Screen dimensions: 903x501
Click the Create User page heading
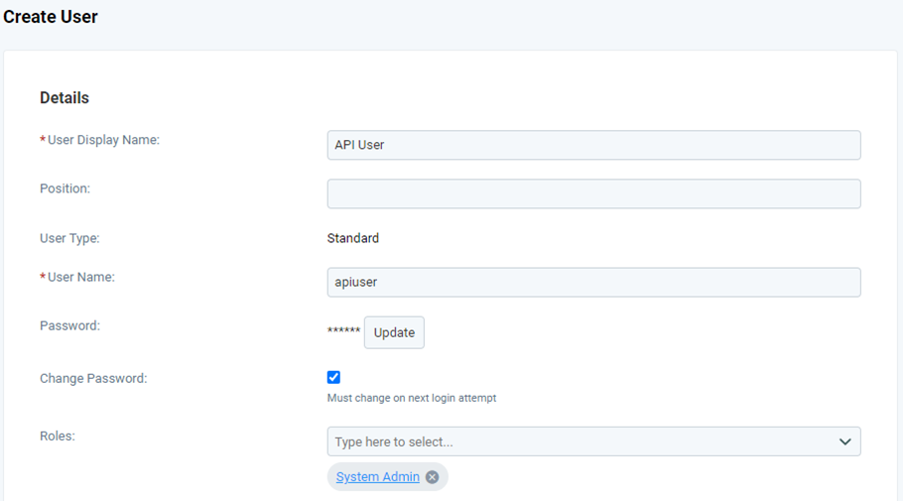[51, 17]
